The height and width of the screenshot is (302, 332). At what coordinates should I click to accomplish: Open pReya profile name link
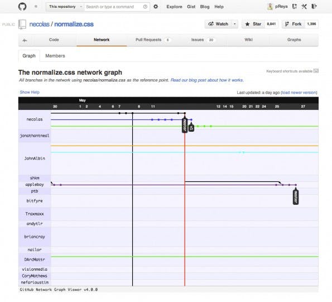tap(281, 7)
